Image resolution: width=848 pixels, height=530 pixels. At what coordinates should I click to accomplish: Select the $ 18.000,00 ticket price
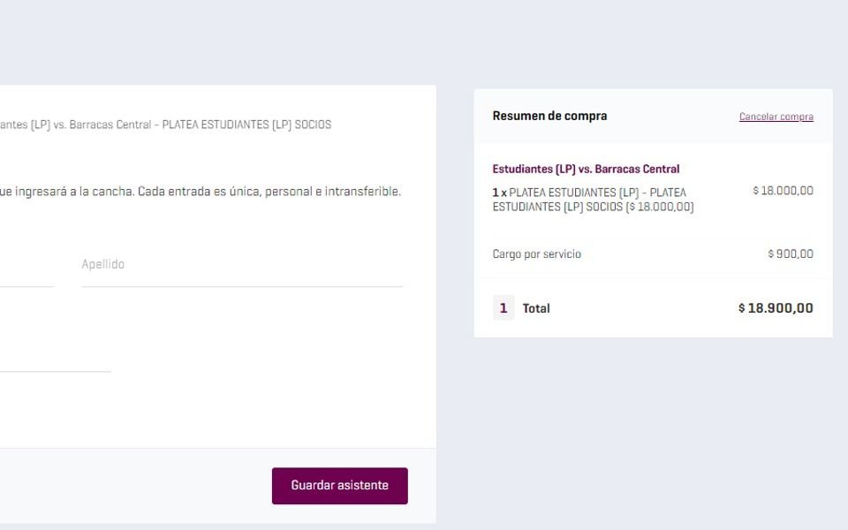click(x=784, y=191)
